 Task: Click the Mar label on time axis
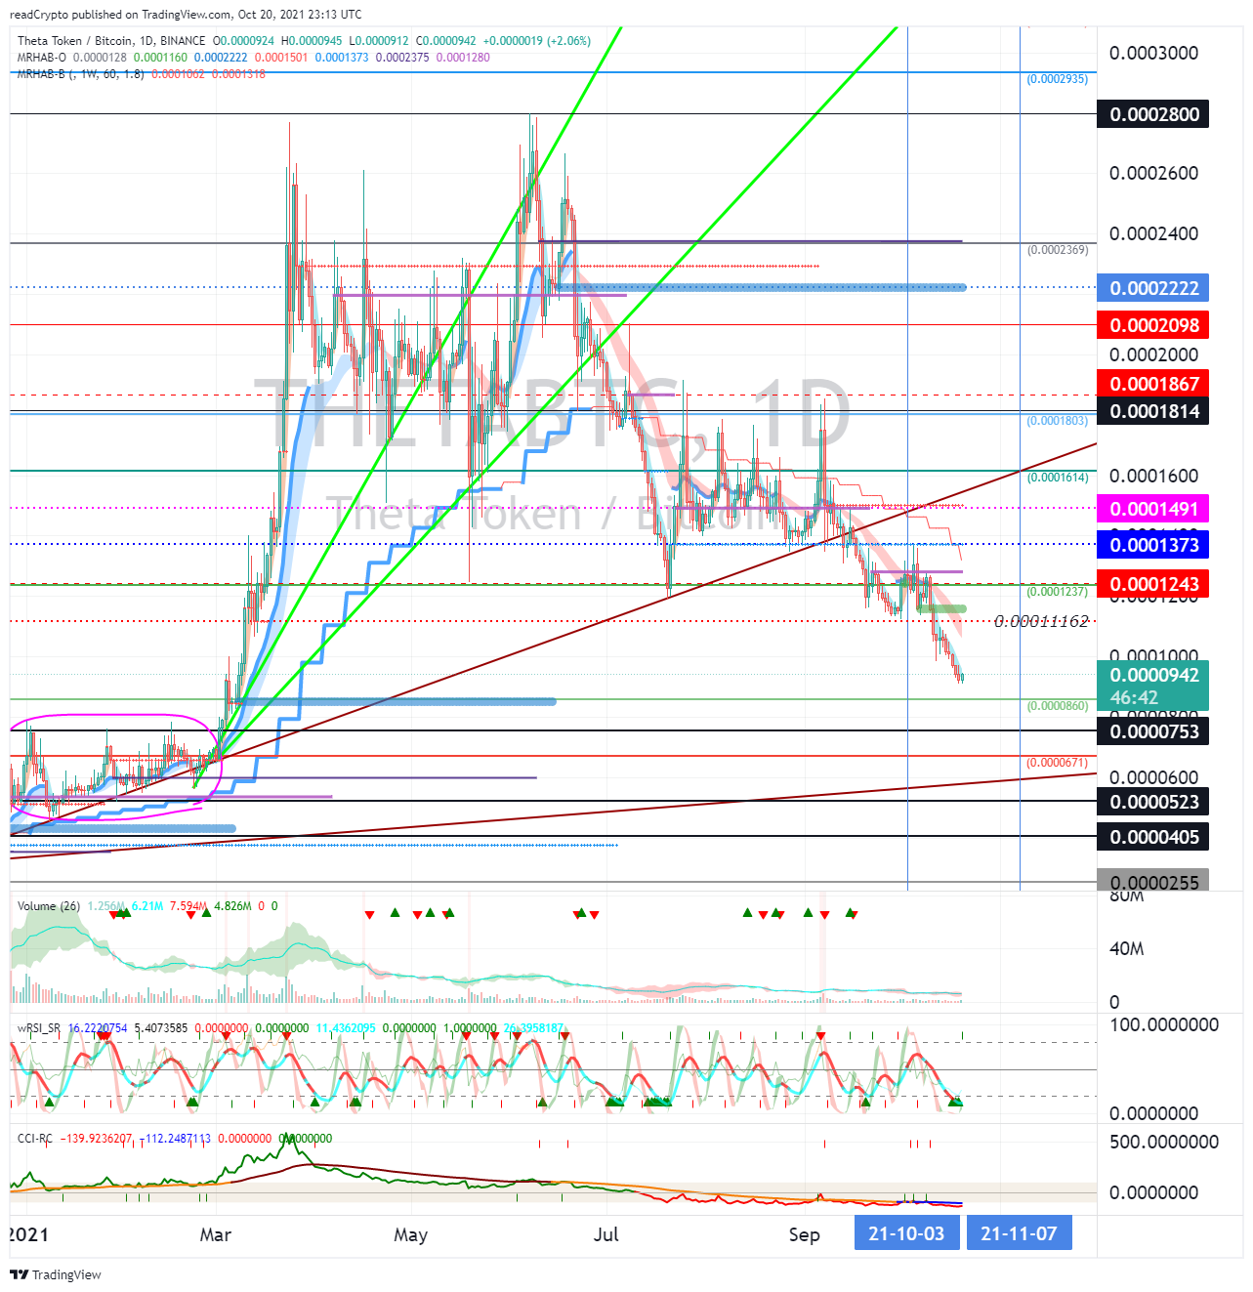click(x=216, y=1234)
